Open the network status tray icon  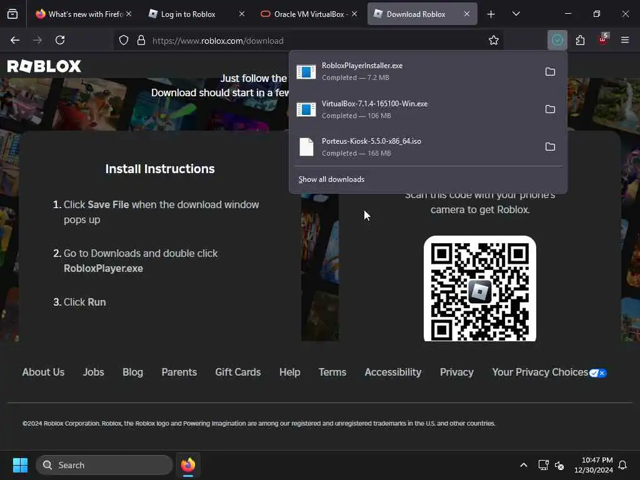544,465
